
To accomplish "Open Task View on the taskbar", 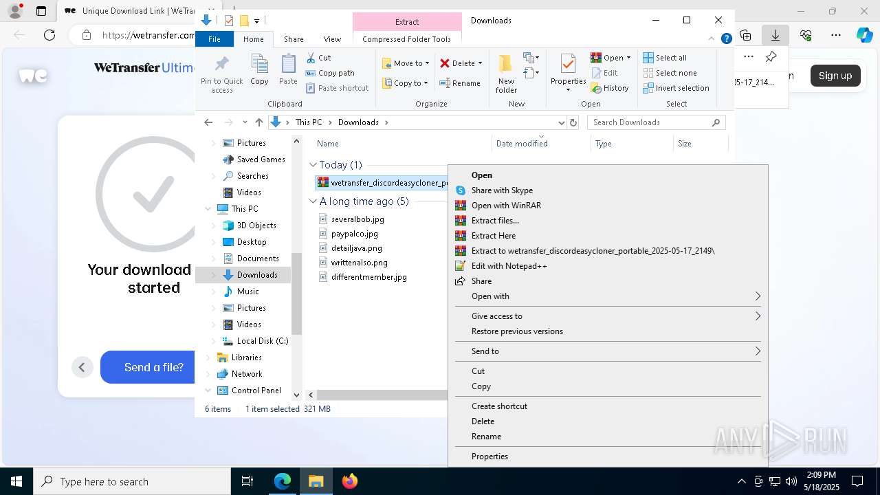I will coord(247,481).
